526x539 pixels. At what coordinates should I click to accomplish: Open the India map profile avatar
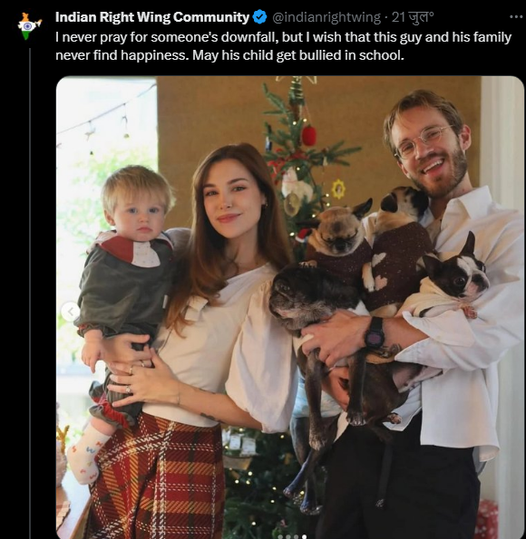[29, 26]
